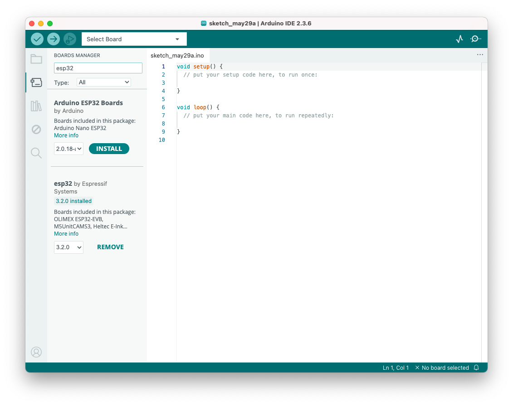Open the Type filter dropdown
The height and width of the screenshot is (406, 513).
pos(104,82)
